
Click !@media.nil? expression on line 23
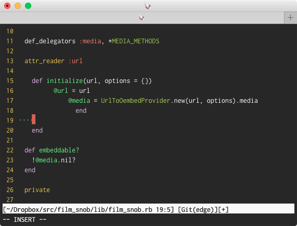(x=54, y=160)
